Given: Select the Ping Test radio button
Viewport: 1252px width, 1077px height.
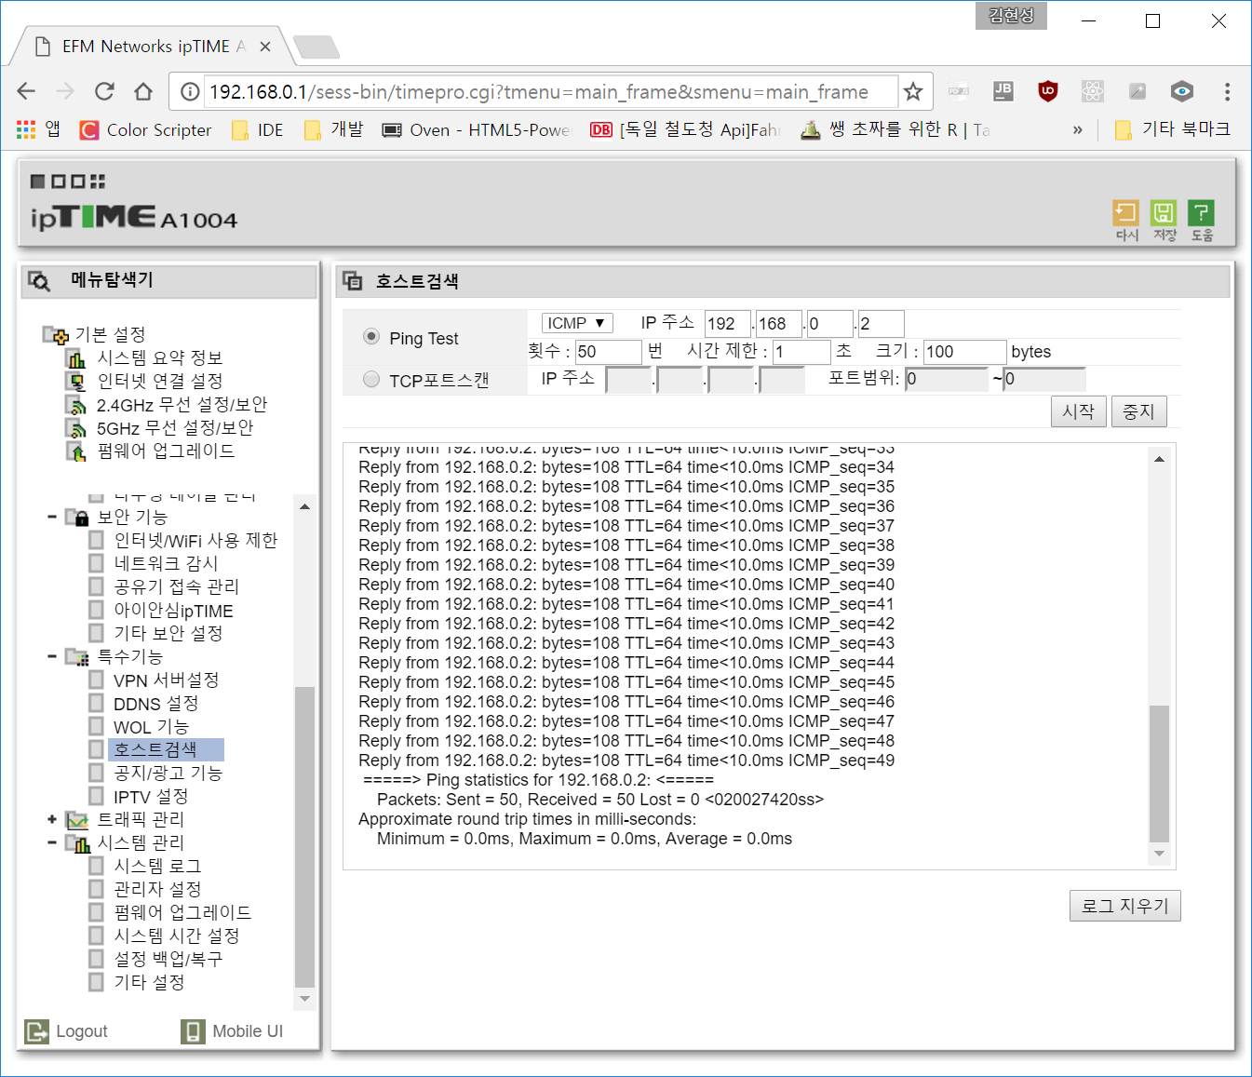Looking at the screenshot, I should [x=371, y=337].
